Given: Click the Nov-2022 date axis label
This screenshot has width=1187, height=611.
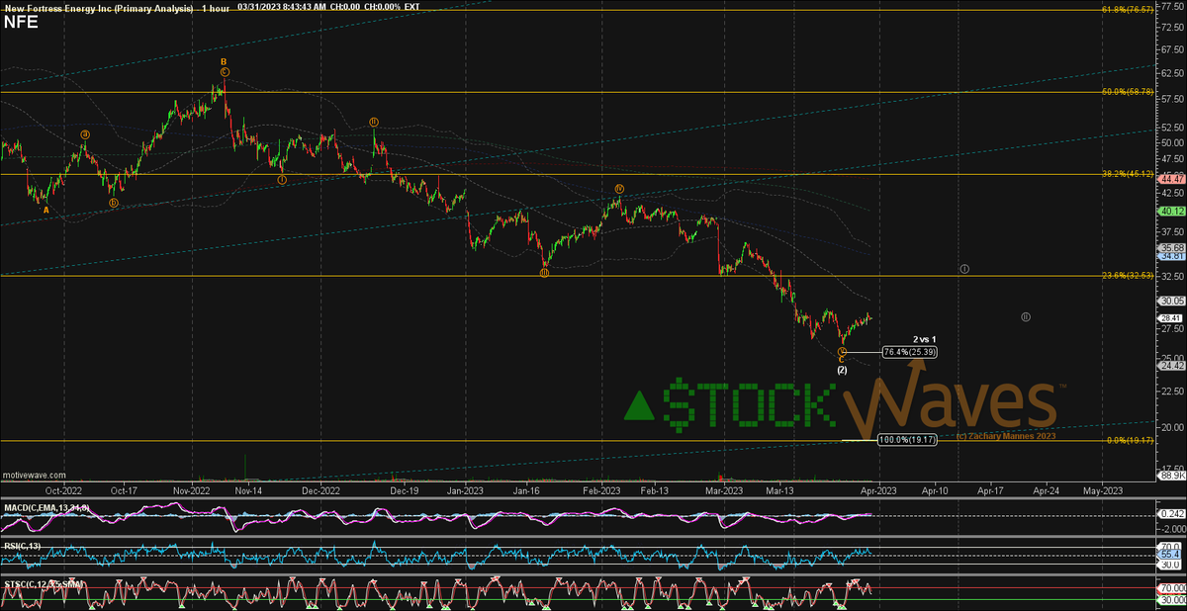Looking at the screenshot, I should click(x=191, y=489).
